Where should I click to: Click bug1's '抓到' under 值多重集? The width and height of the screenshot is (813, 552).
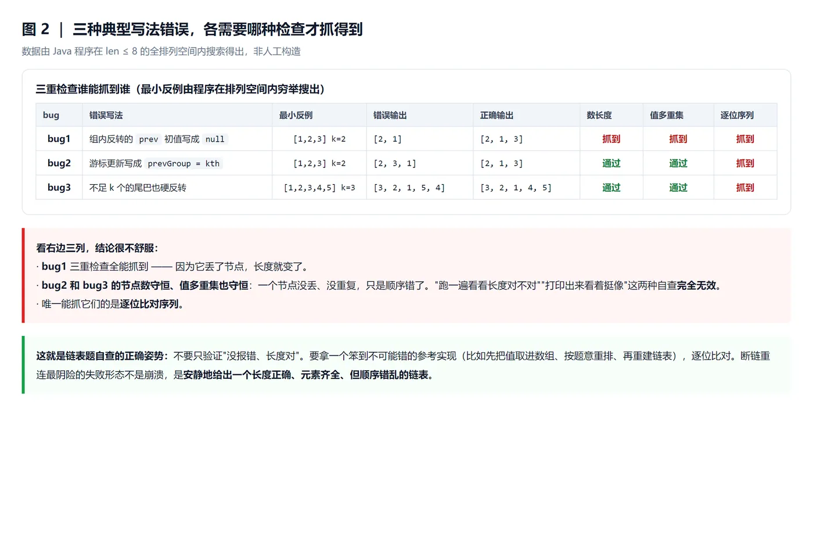[678, 139]
